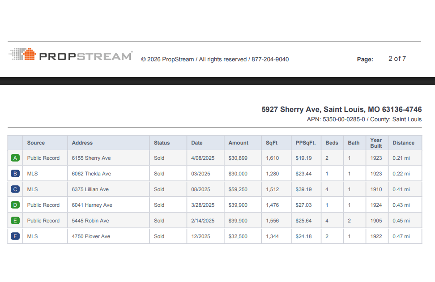Click the 877-204-9040 phone number
Image resolution: width=435 pixels, height=282 pixels.
[x=270, y=59]
